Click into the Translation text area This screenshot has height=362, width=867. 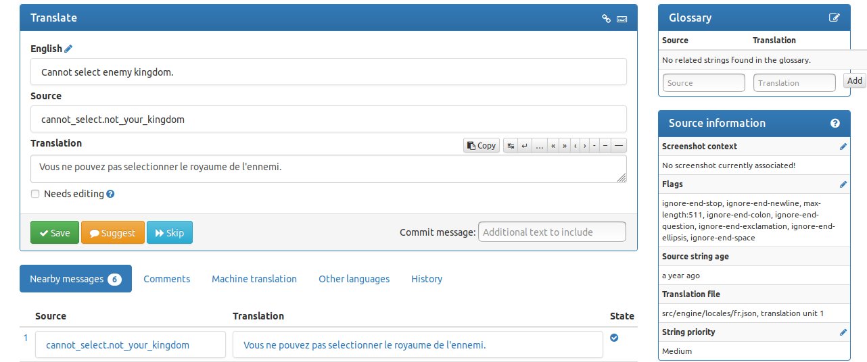point(329,169)
